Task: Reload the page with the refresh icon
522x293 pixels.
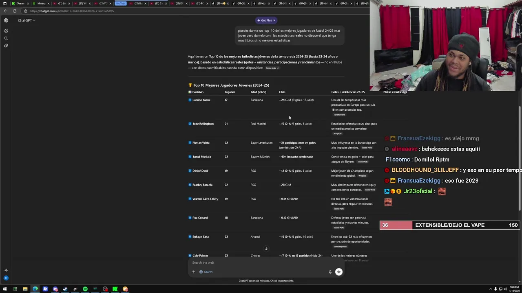Action: 15,11
